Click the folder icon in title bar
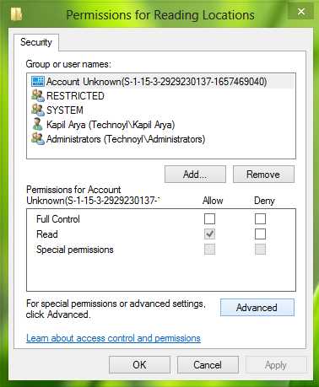Viewport: 319px width, 387px height. [x=16, y=14]
